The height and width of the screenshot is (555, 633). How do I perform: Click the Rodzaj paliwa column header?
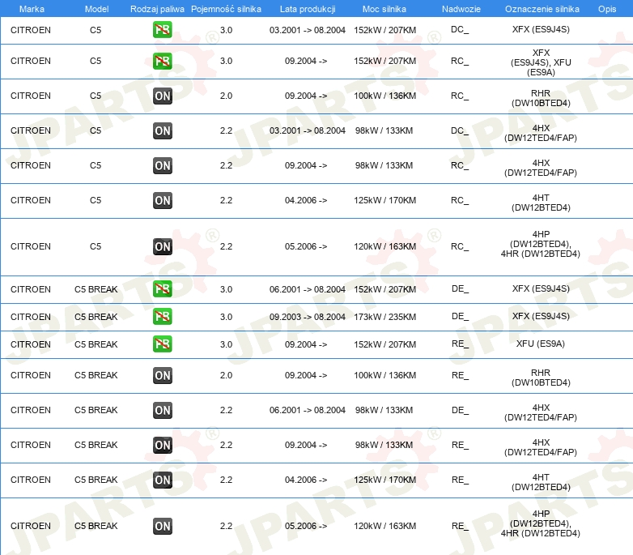(x=157, y=9)
